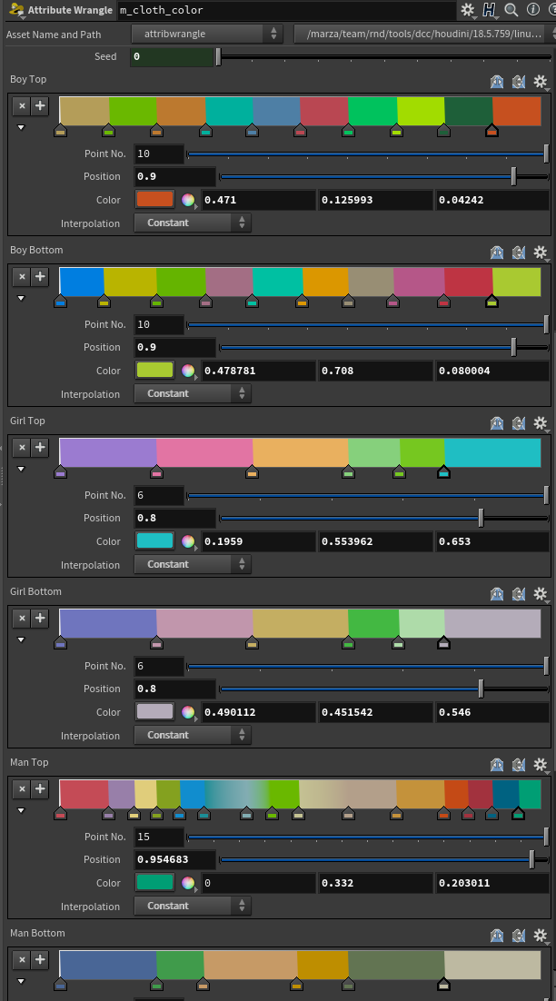Click the Boy Bottom complement ramp icon
The width and height of the screenshot is (556, 1001).
(519, 253)
